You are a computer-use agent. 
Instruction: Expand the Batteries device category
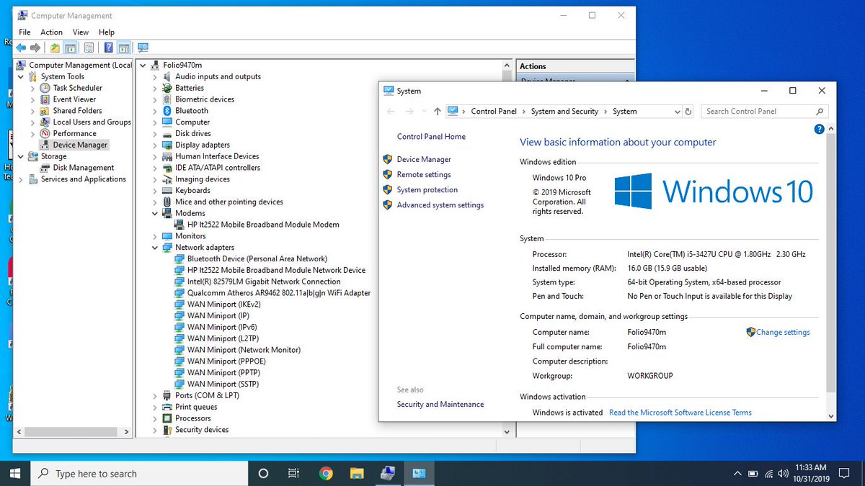click(x=155, y=88)
